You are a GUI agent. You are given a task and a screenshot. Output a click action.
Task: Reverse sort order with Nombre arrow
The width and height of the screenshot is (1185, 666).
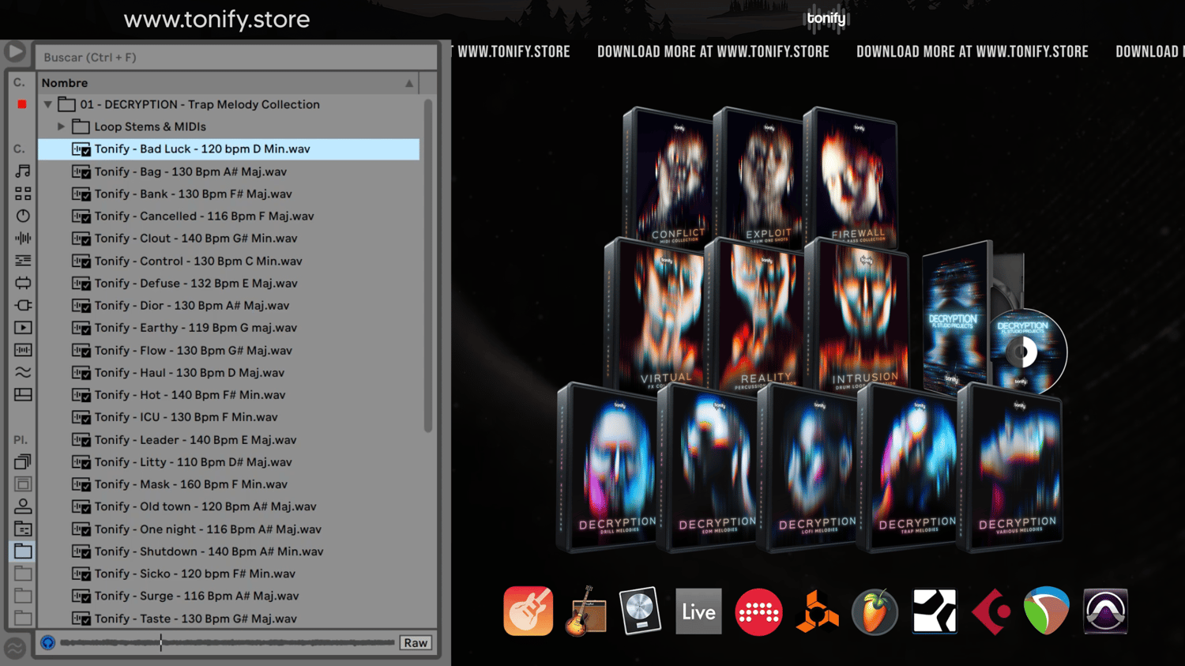(x=409, y=83)
